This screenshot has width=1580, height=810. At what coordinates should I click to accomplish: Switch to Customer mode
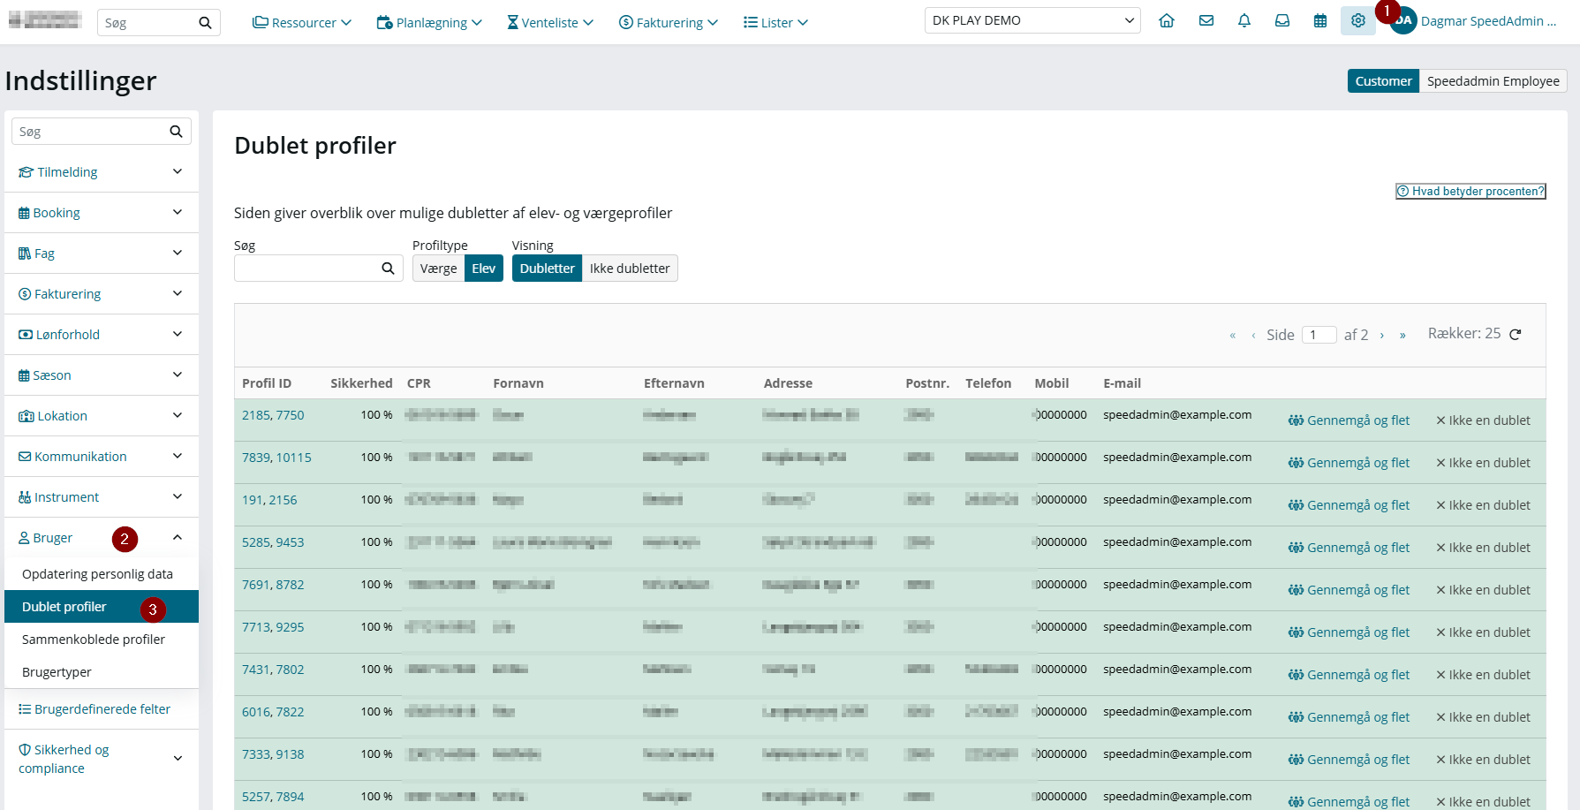click(1383, 81)
